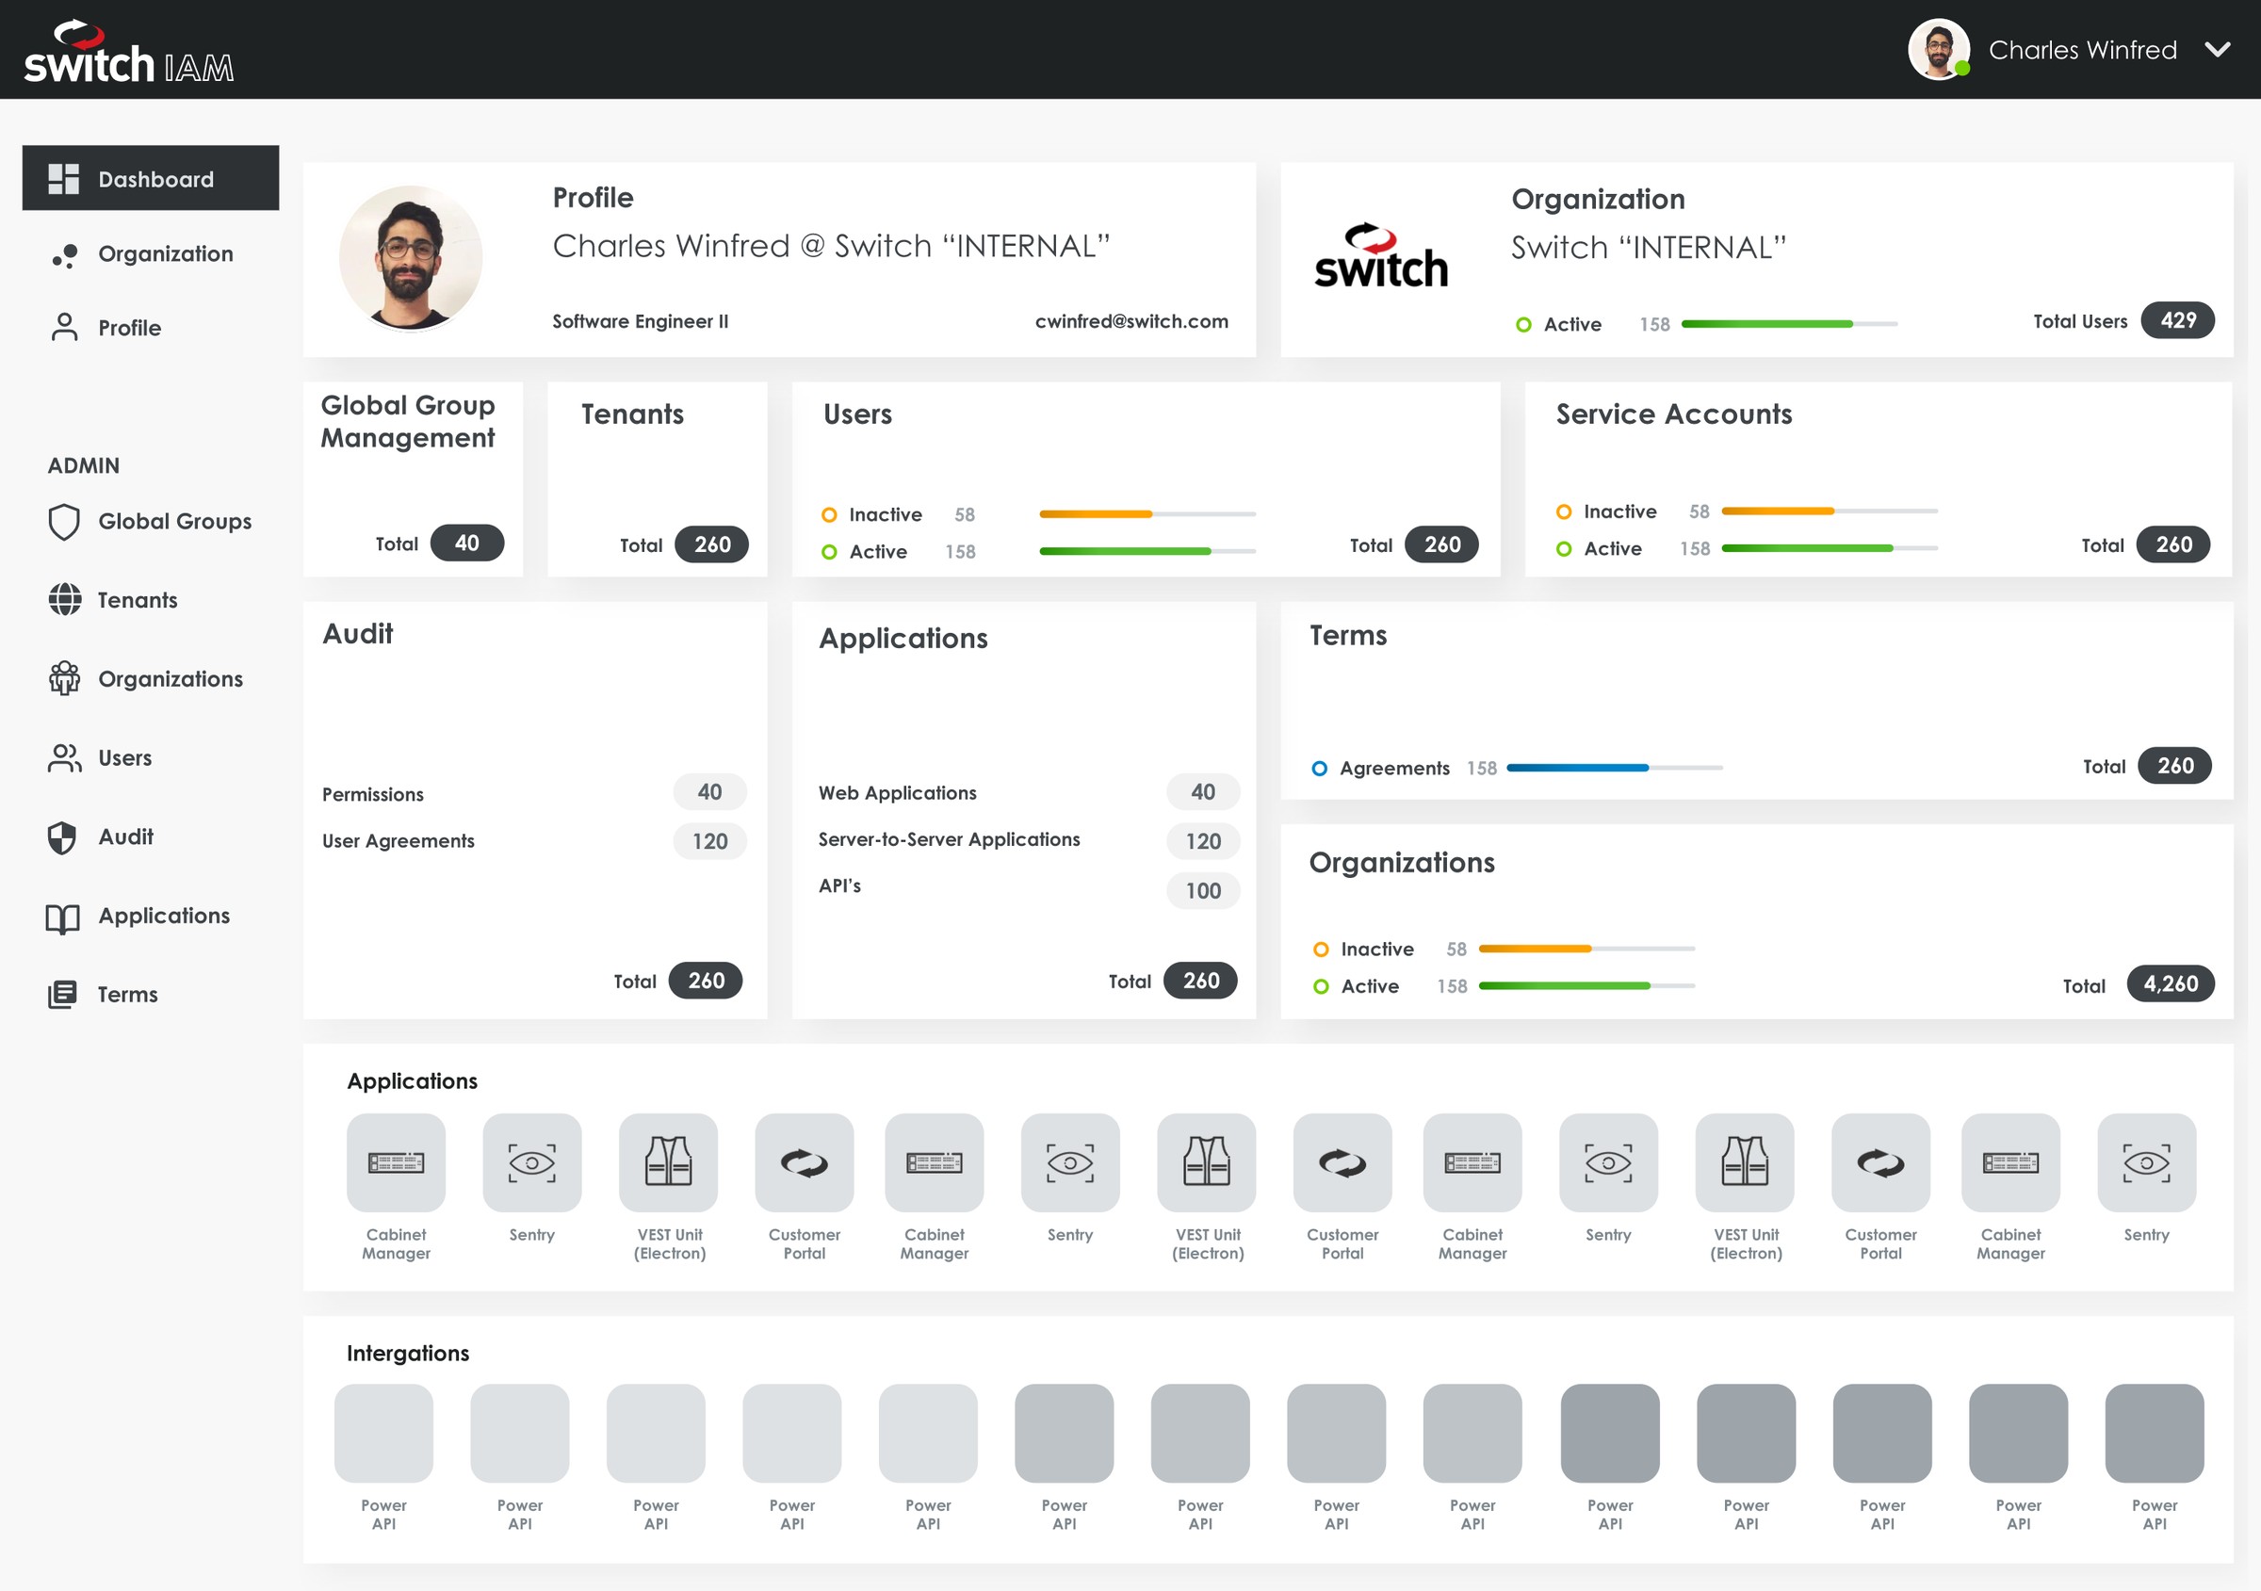This screenshot has width=2261, height=1591.
Task: Click the cwinfred@switch.com email link
Action: (x=1131, y=321)
